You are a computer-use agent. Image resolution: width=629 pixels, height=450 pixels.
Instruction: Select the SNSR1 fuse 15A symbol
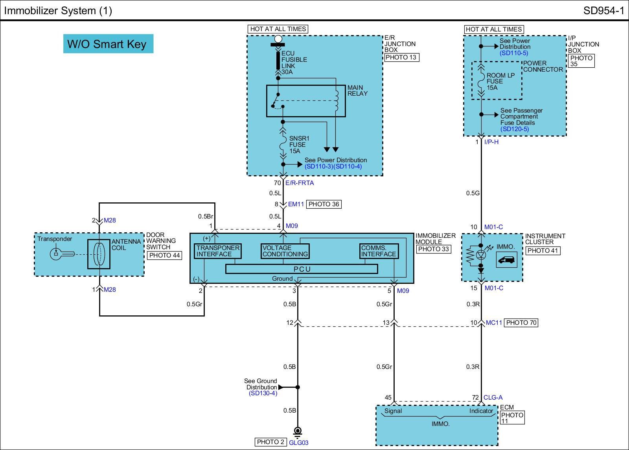(x=283, y=144)
